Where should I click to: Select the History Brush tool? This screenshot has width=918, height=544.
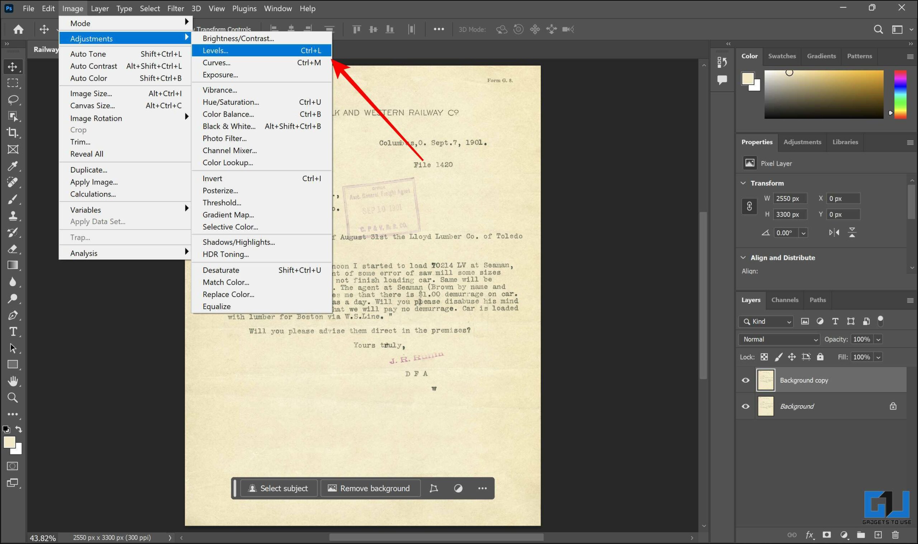point(13,232)
